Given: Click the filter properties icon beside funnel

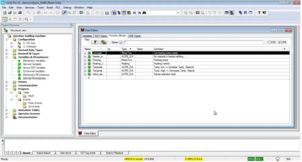Looking at the screenshot, I should coord(103,42).
